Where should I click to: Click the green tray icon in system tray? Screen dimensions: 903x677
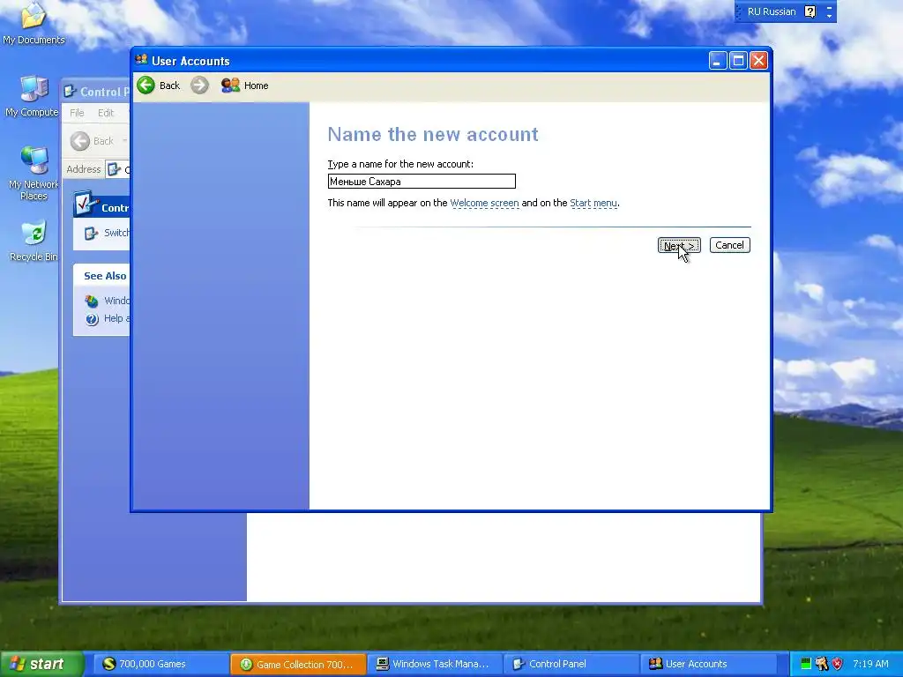[806, 665]
